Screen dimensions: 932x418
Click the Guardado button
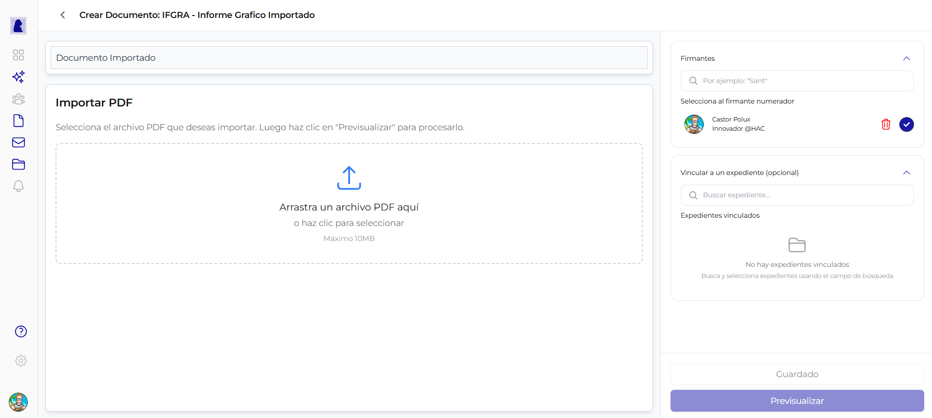pyautogui.click(x=797, y=374)
